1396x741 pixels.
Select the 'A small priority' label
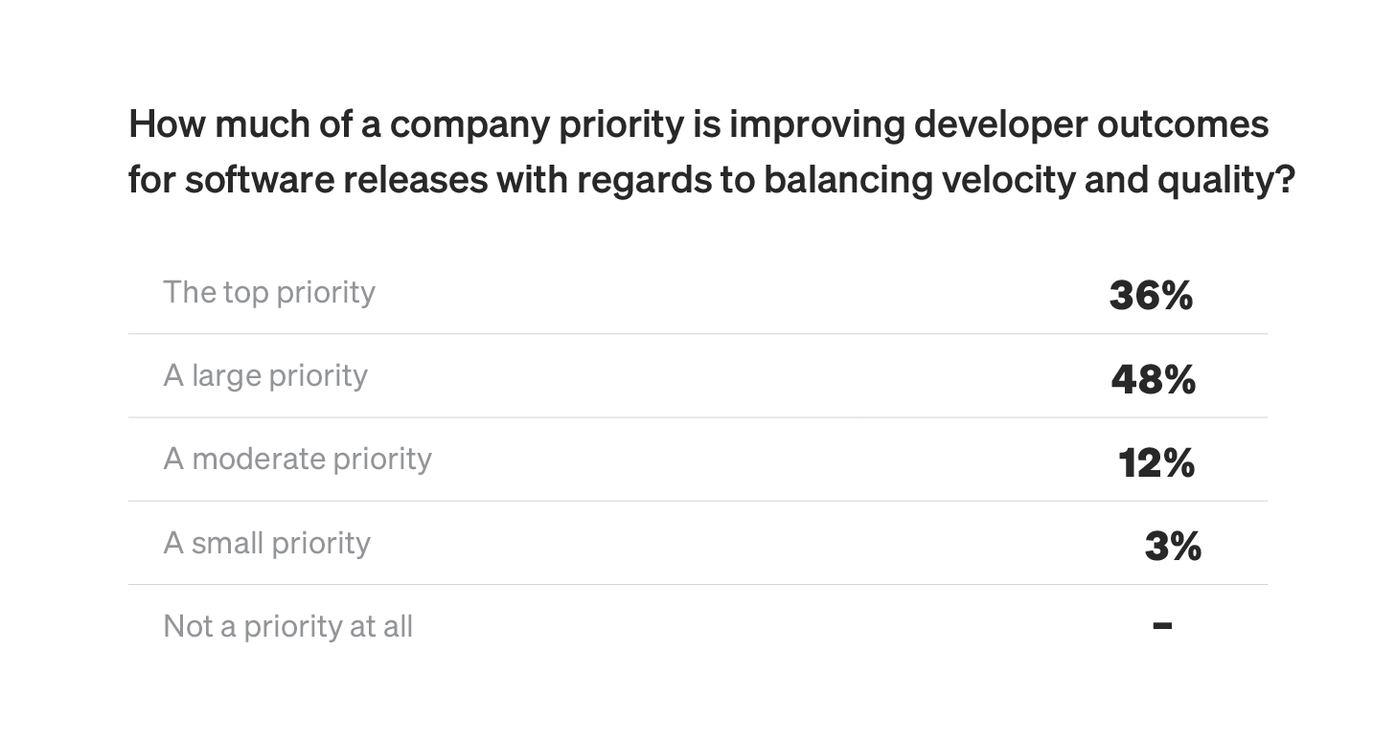tap(266, 543)
